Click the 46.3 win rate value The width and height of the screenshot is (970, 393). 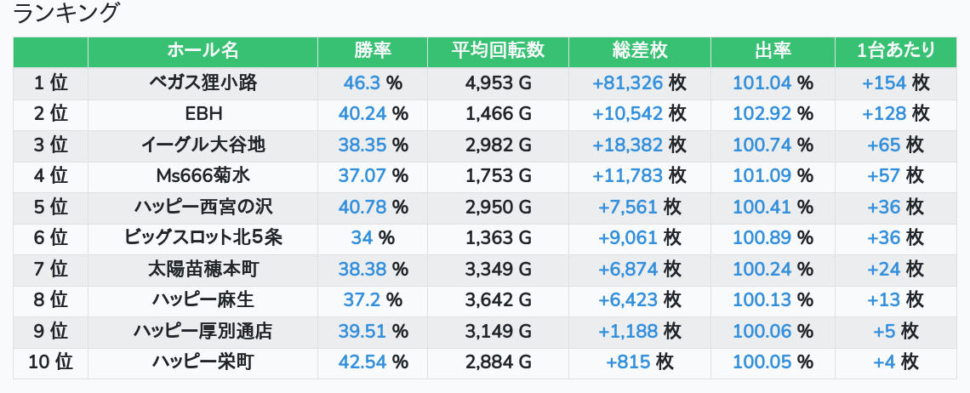pos(362,83)
